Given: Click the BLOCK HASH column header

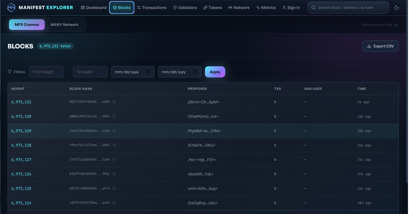Looking at the screenshot, I should point(81,89).
